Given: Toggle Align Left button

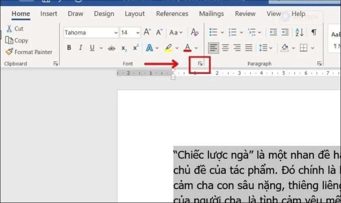Looking at the screenshot, I should (214, 48).
